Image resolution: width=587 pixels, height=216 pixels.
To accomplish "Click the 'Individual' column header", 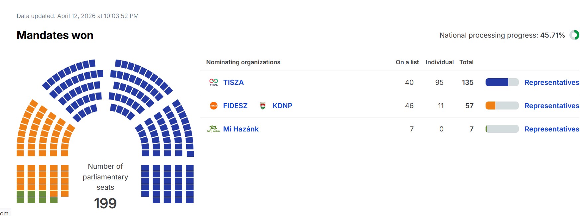I will (439, 62).
